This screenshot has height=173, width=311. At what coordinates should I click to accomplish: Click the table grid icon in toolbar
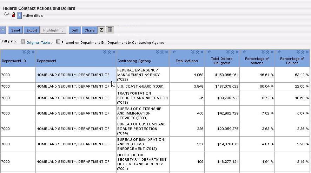[x=110, y=30]
